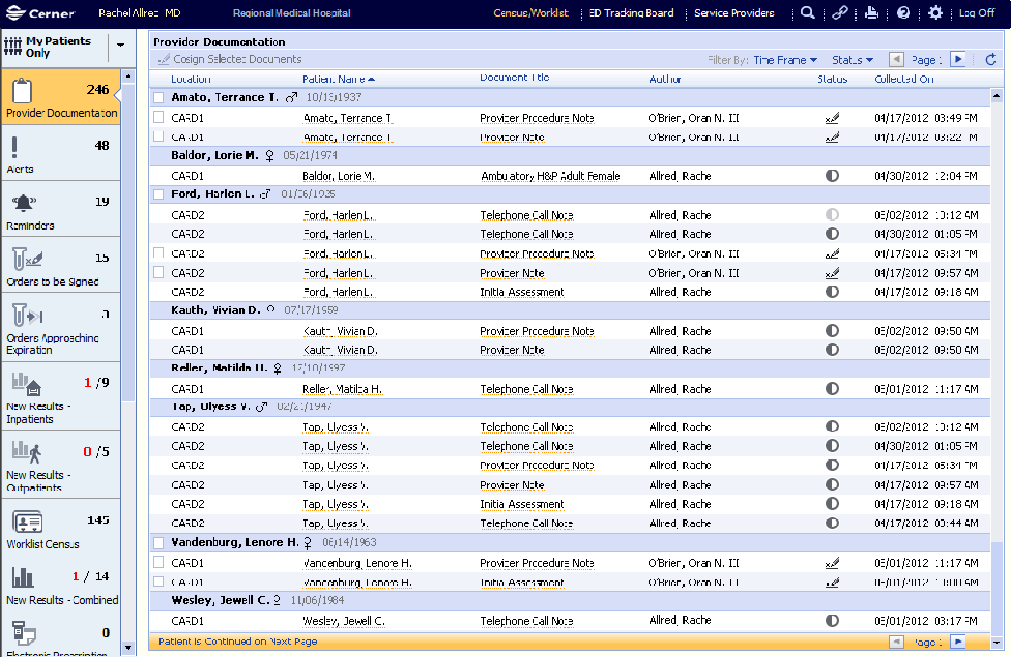Check Vandenburg Initial Assessment row checkbox

point(158,582)
